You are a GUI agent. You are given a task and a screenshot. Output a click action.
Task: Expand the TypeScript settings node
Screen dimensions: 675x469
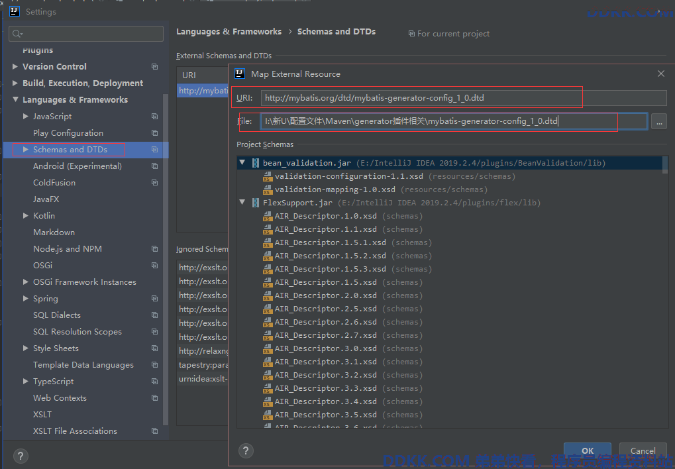pyautogui.click(x=25, y=381)
